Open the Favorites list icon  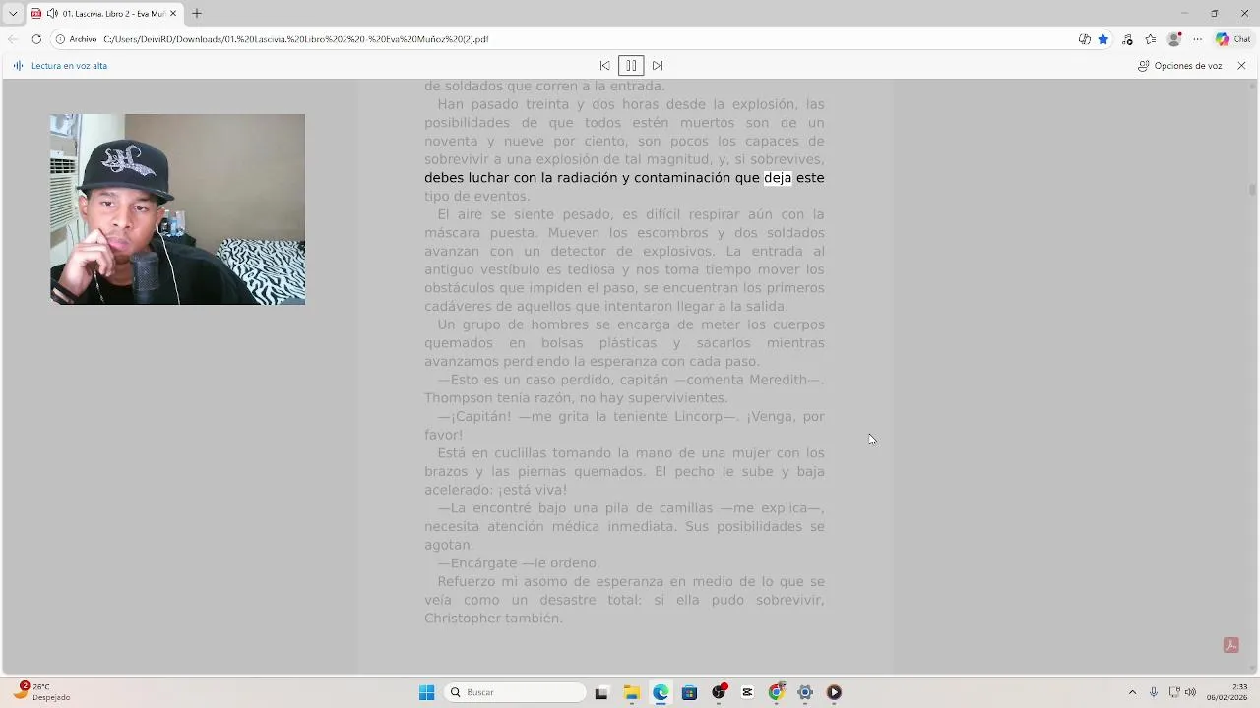pos(1151,39)
